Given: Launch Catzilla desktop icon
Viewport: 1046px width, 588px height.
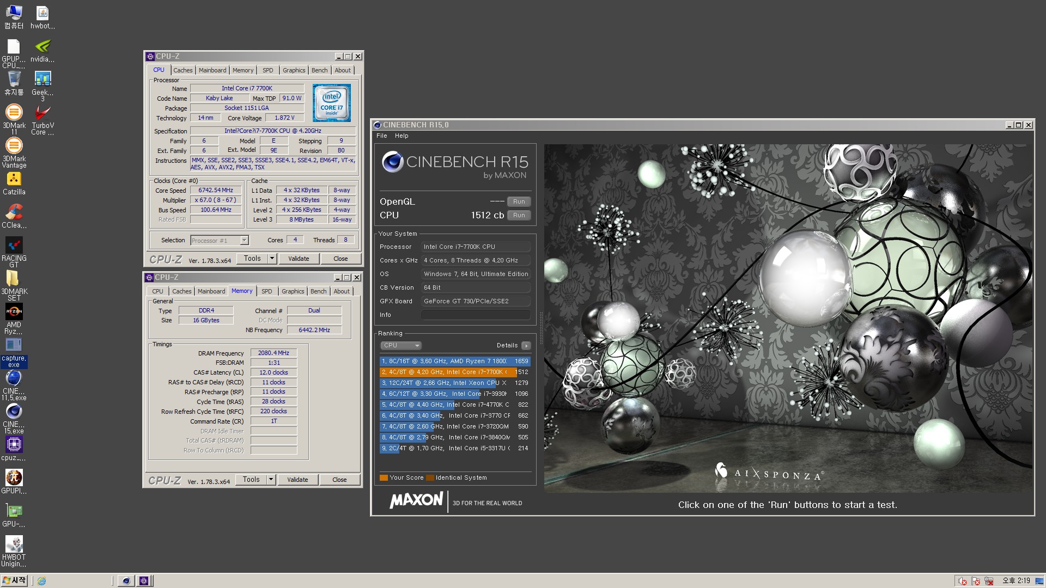Looking at the screenshot, I should [14, 183].
